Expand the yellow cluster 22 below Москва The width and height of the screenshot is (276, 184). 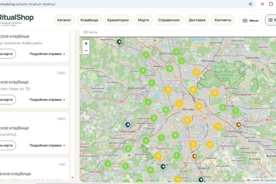point(187,120)
